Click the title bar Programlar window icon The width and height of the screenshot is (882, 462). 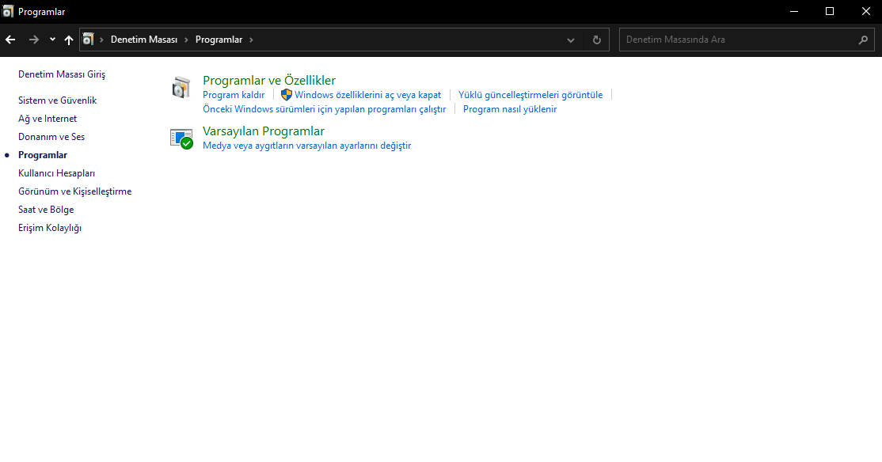pyautogui.click(x=8, y=11)
